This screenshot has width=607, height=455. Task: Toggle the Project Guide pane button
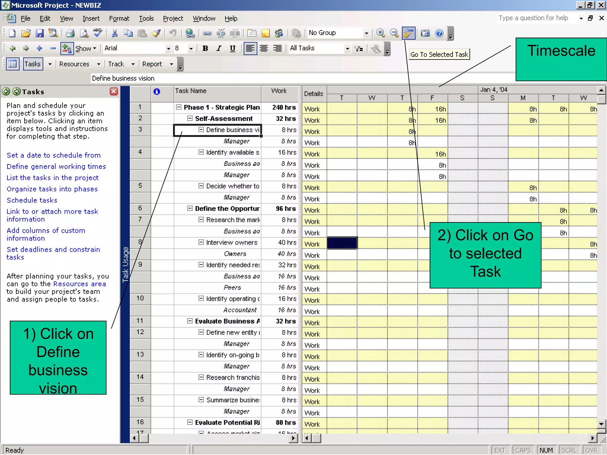click(x=12, y=64)
